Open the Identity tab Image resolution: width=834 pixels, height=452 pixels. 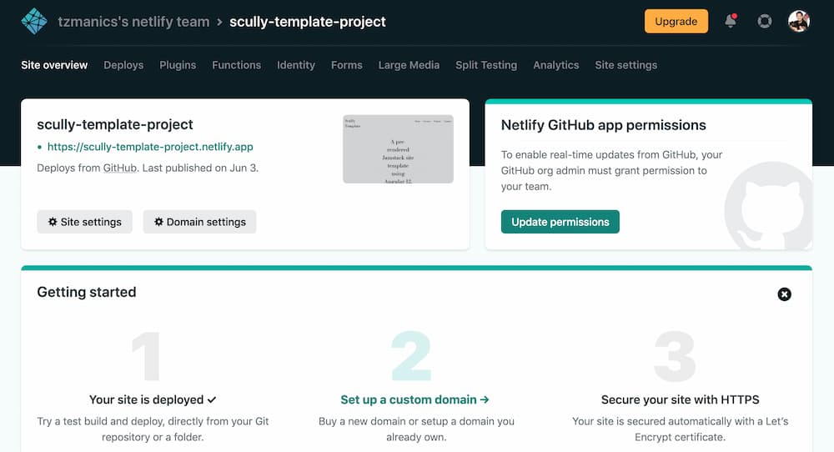coord(296,65)
